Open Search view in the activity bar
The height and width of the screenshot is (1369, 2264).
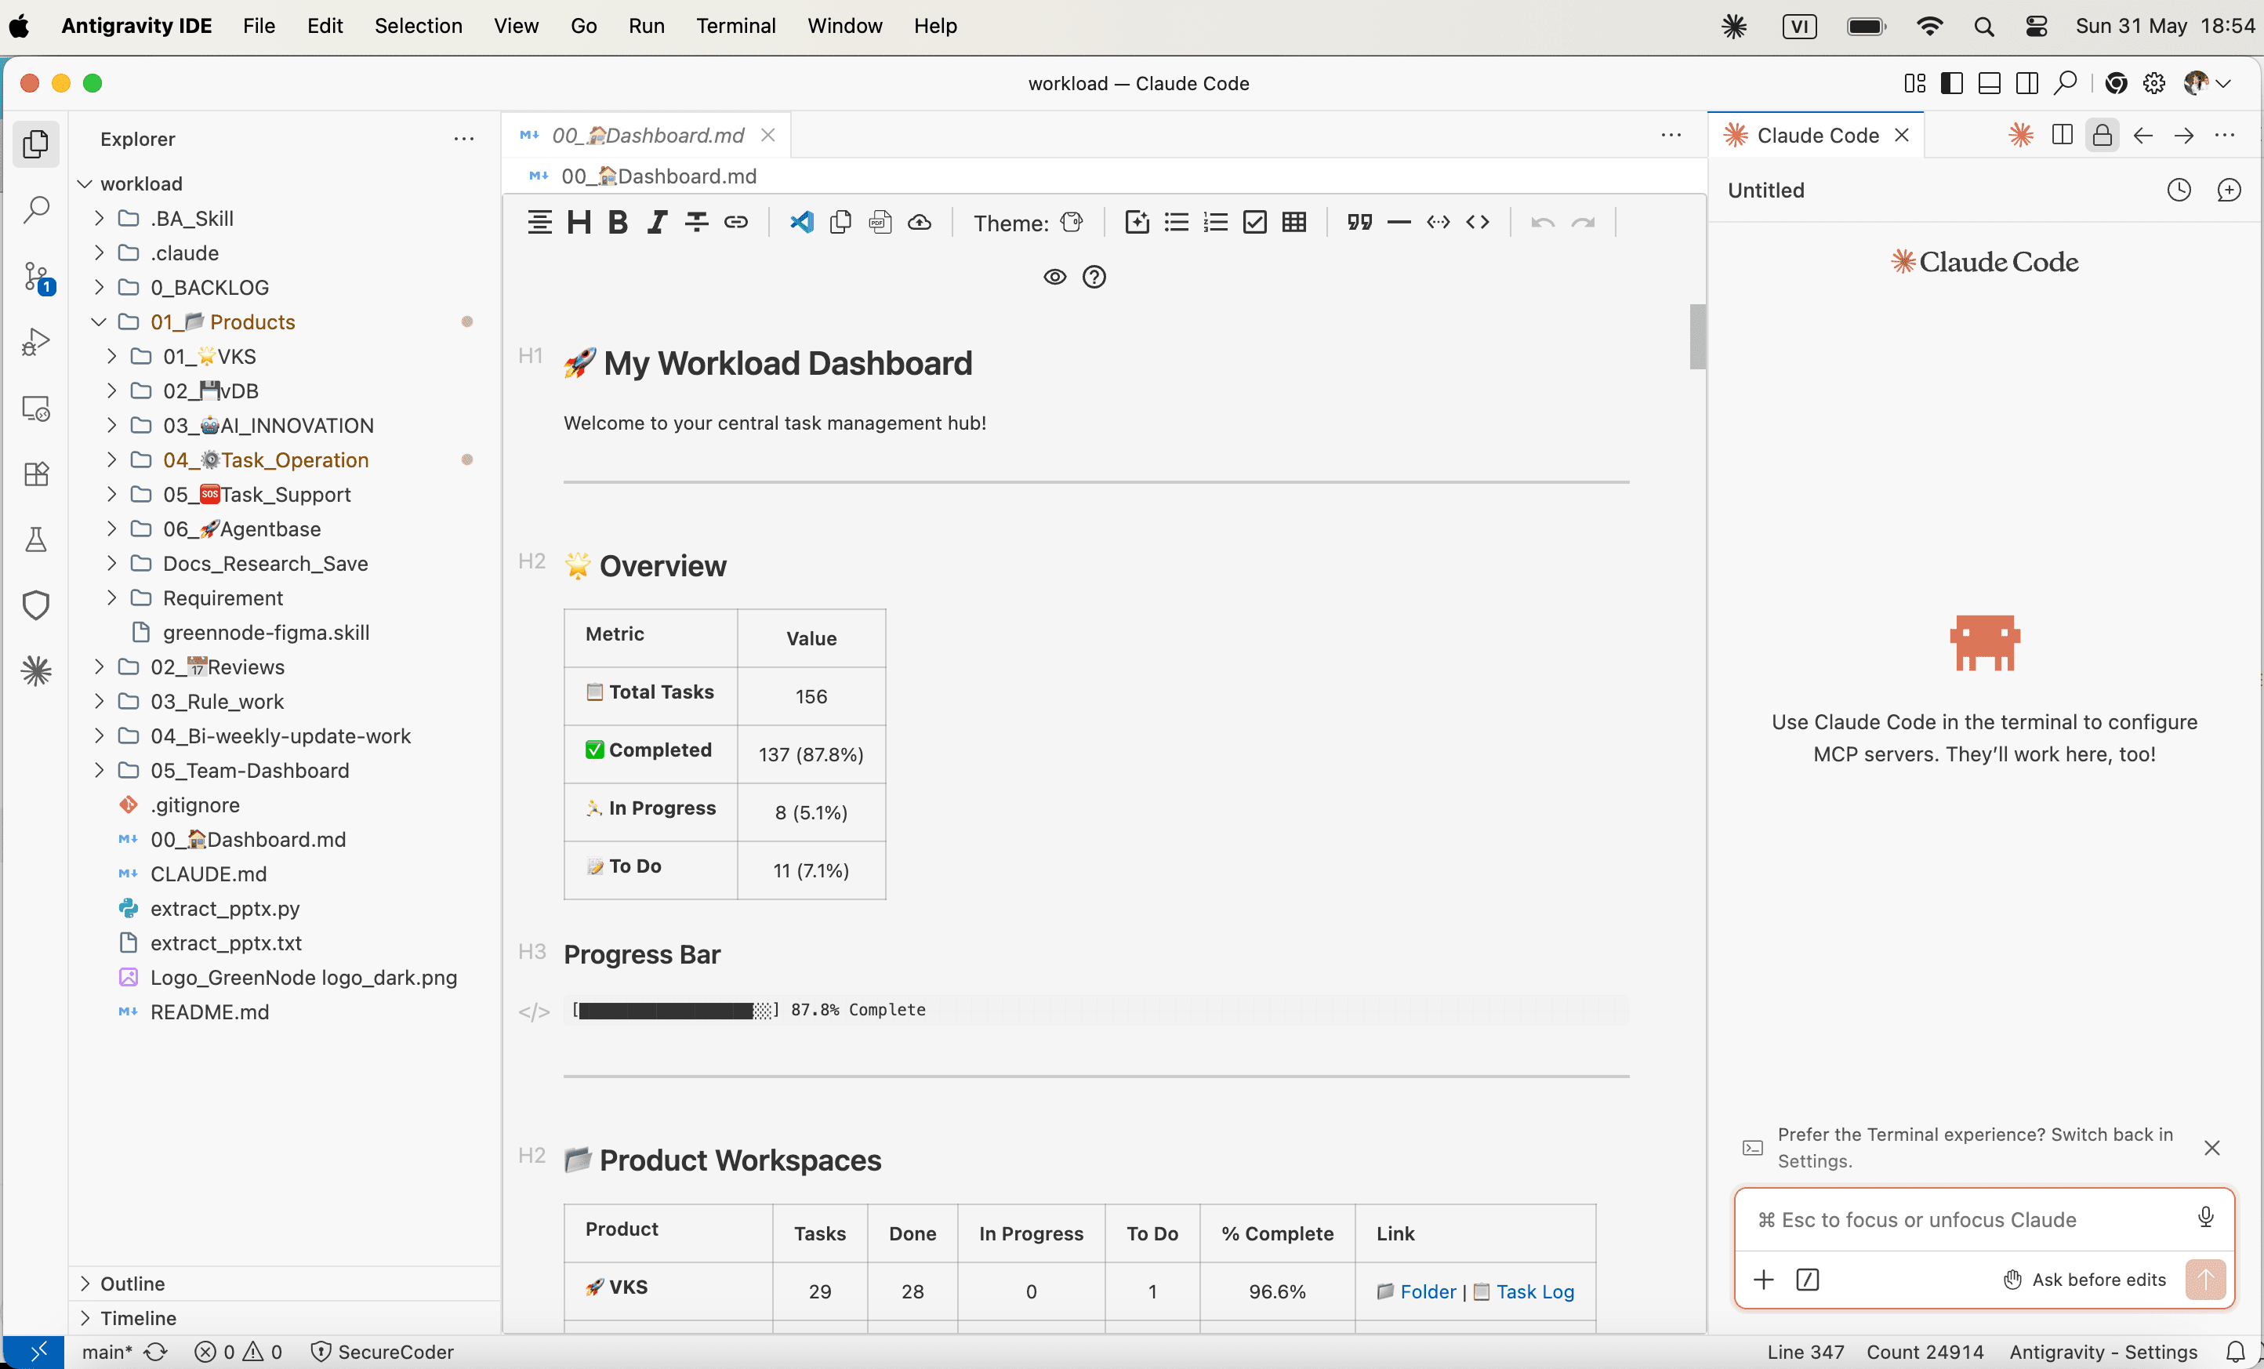(37, 210)
